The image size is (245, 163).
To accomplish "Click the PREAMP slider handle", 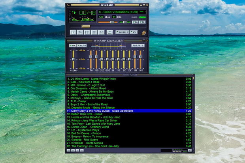I will (x=73, y=59).
